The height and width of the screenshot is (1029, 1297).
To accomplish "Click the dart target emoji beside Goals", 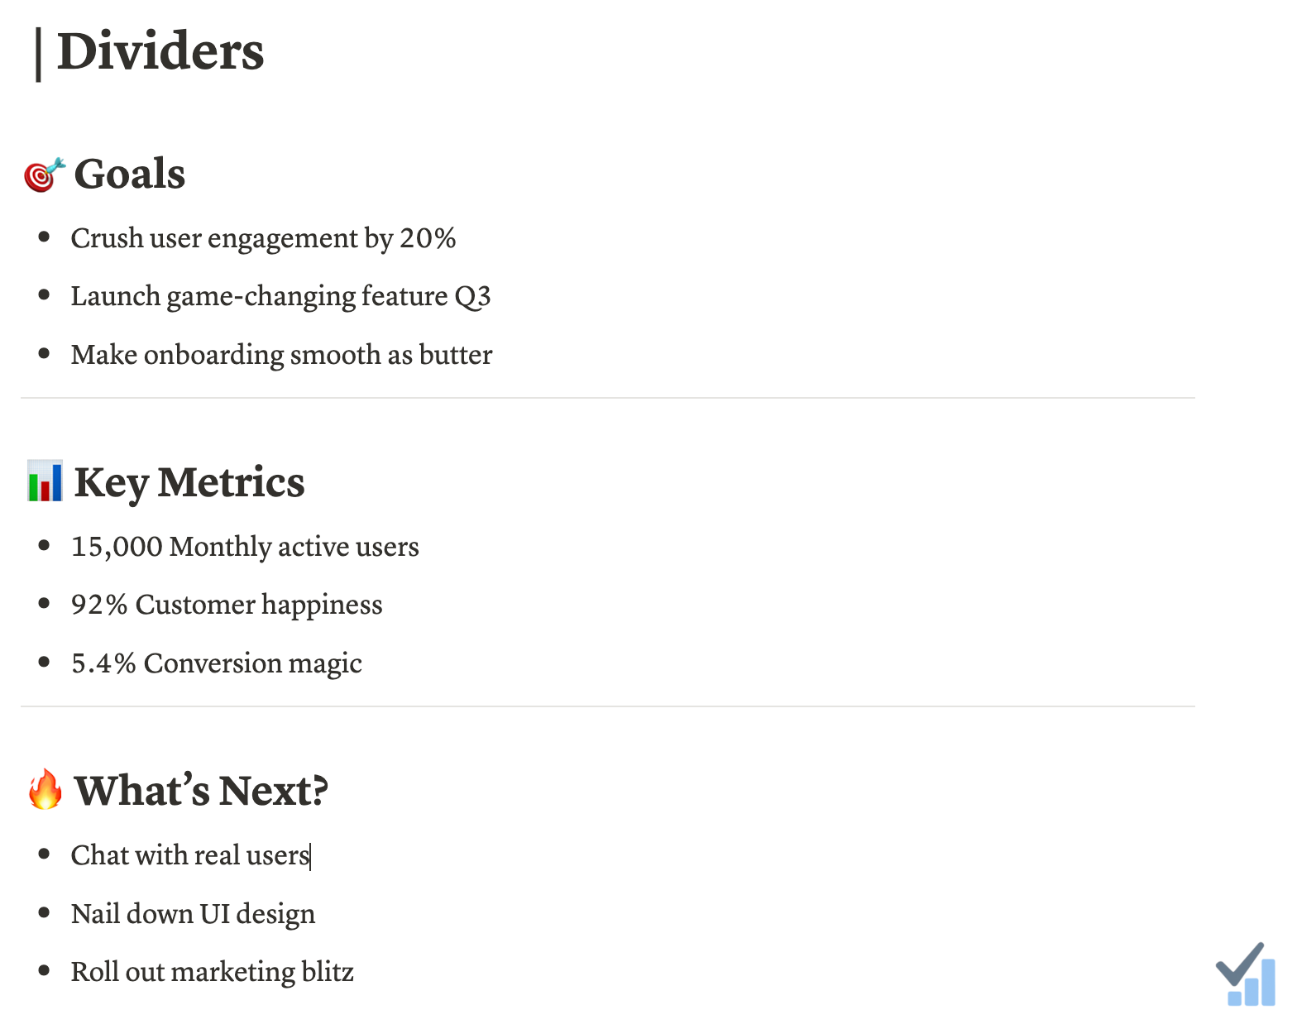I will point(44,175).
